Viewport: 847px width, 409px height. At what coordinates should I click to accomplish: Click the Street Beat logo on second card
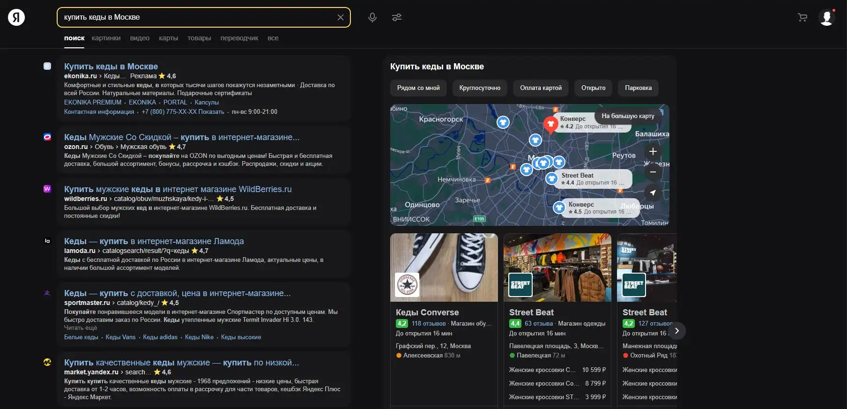pos(520,285)
